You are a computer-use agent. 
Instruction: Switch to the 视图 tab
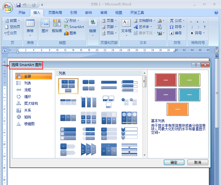point(118,13)
